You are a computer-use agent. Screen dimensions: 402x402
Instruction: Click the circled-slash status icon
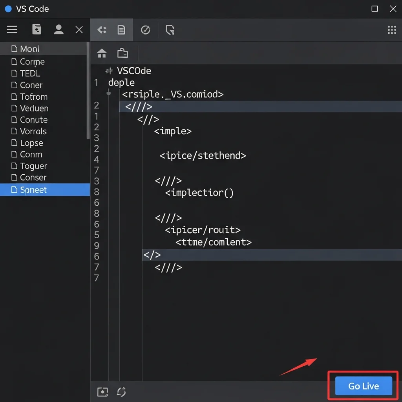(x=145, y=30)
